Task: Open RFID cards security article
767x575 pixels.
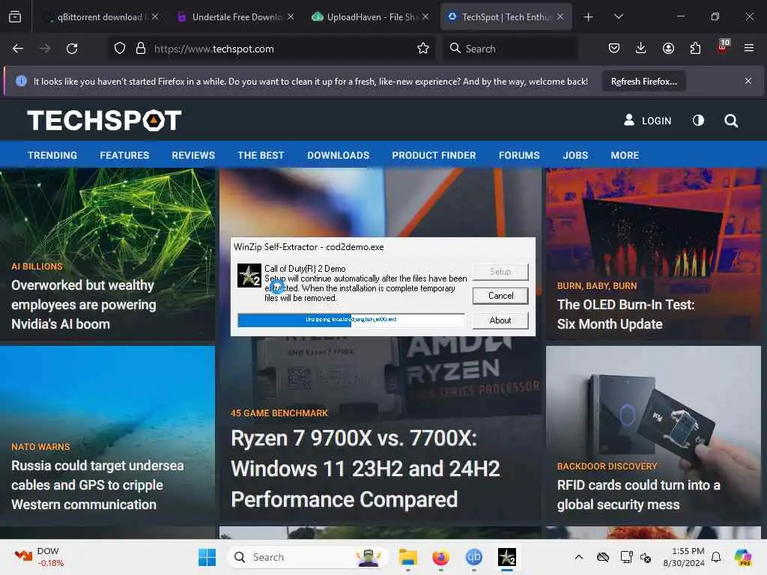Action: pyautogui.click(x=638, y=495)
